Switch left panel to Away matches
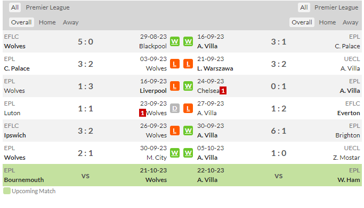Viewport: 364px width, 208px height. [x=70, y=22]
